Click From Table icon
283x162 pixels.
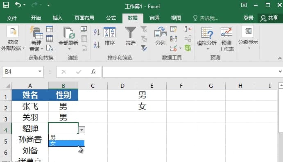[x=50, y=39]
